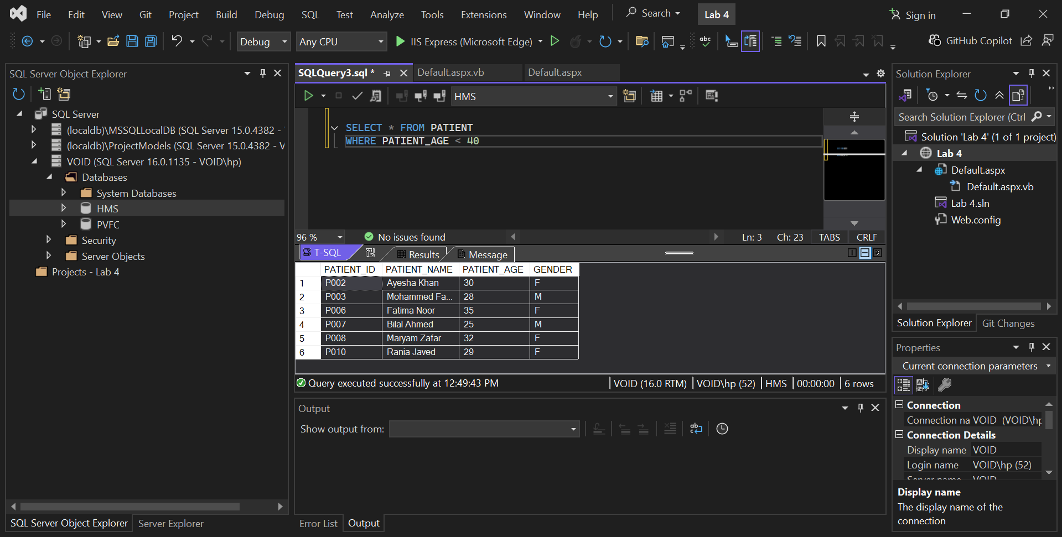Click the Share icon next to GitHub Copilot

(1026, 41)
